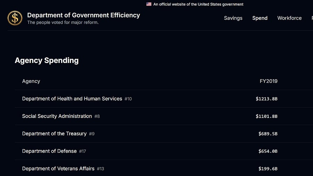The width and height of the screenshot is (313, 176).
Task: Click the #13 rank badge beside Veterans Affairs
Action: 101,169
